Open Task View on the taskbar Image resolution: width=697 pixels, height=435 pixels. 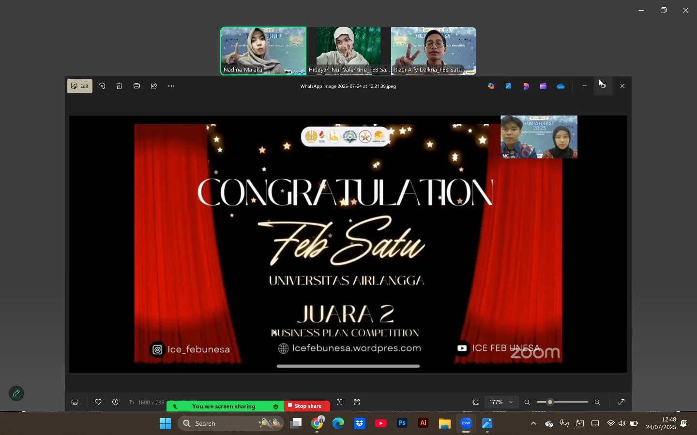click(296, 423)
